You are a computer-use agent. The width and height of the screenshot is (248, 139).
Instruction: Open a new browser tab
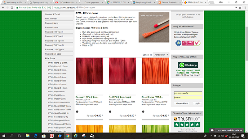(211, 2)
